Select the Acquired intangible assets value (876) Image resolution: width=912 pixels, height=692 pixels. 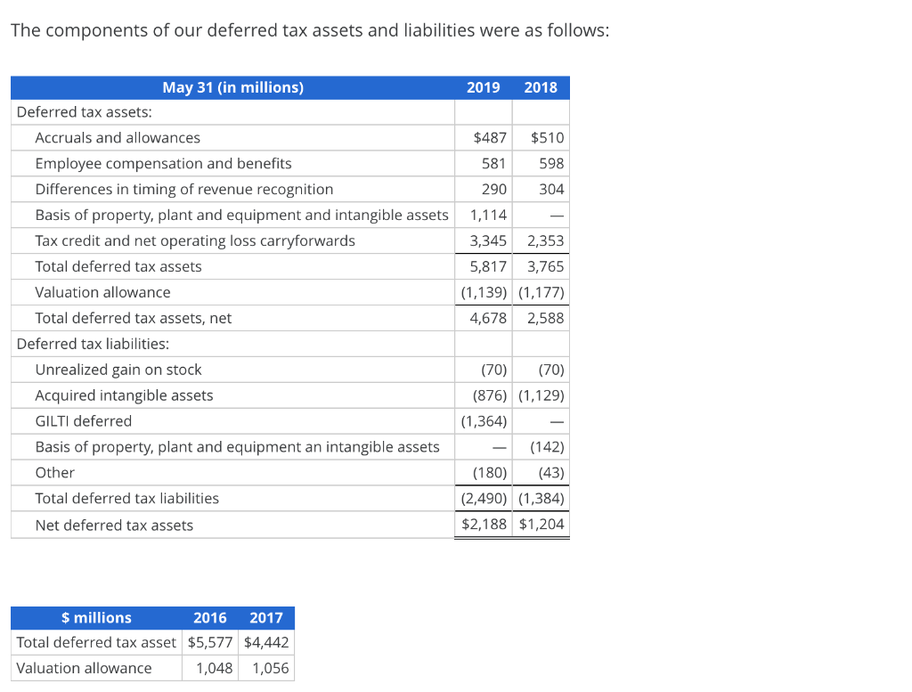490,395
